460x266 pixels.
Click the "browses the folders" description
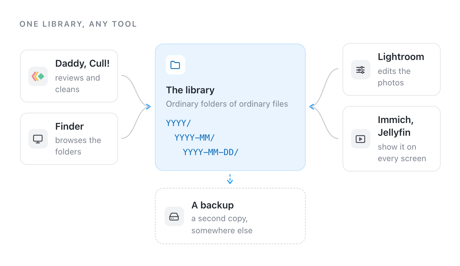click(x=78, y=146)
